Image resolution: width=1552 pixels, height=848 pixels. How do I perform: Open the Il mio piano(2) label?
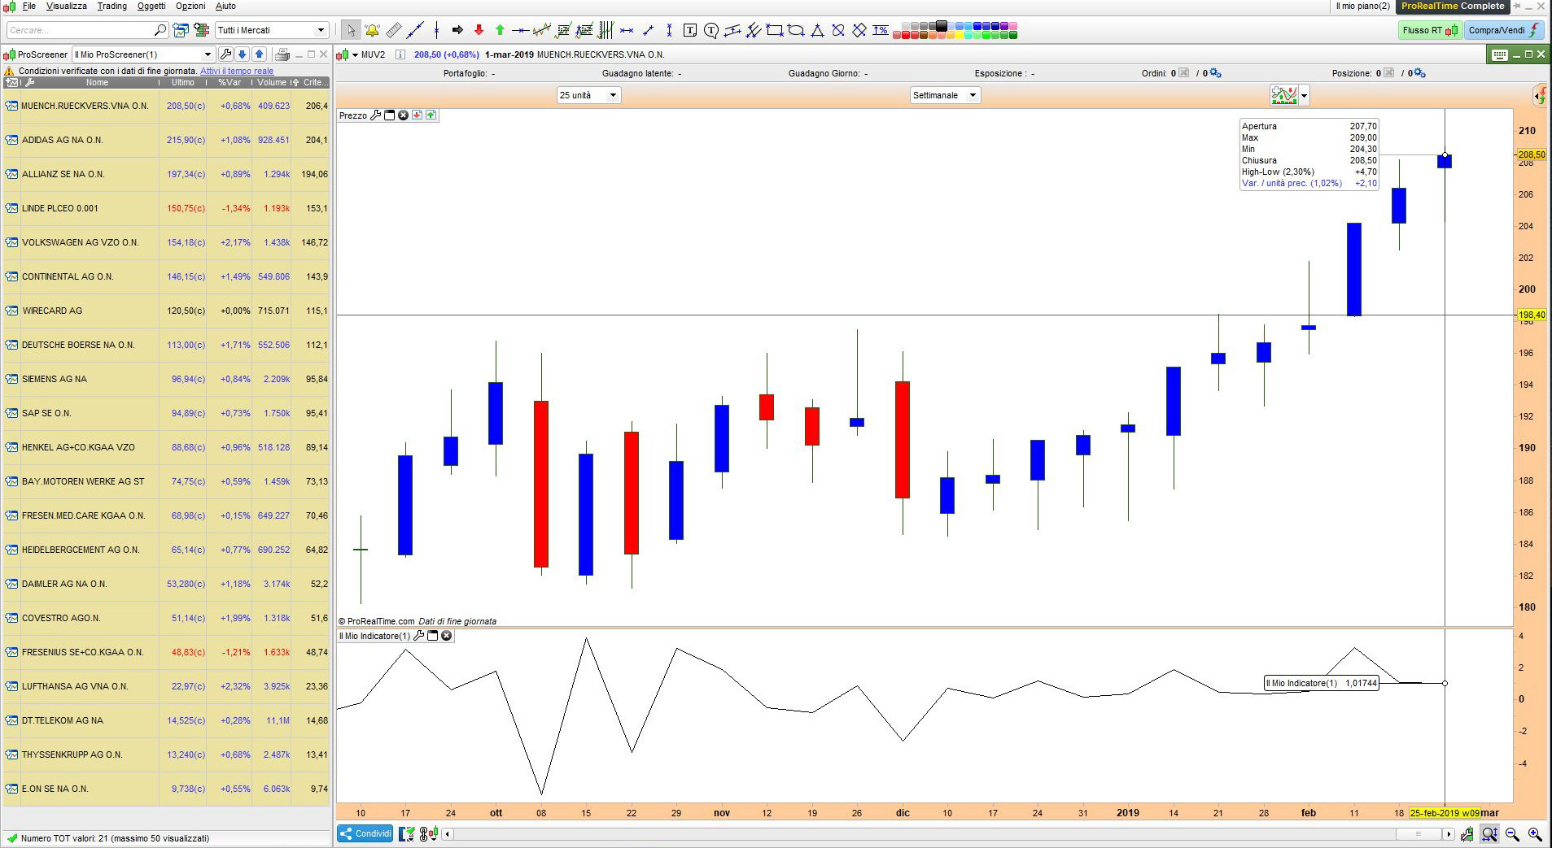click(x=1362, y=6)
